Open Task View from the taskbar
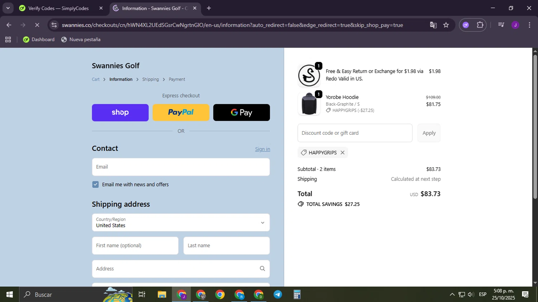The height and width of the screenshot is (302, 538). click(x=142, y=294)
